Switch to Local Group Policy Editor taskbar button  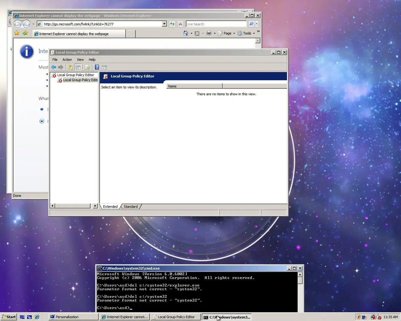[176, 317]
